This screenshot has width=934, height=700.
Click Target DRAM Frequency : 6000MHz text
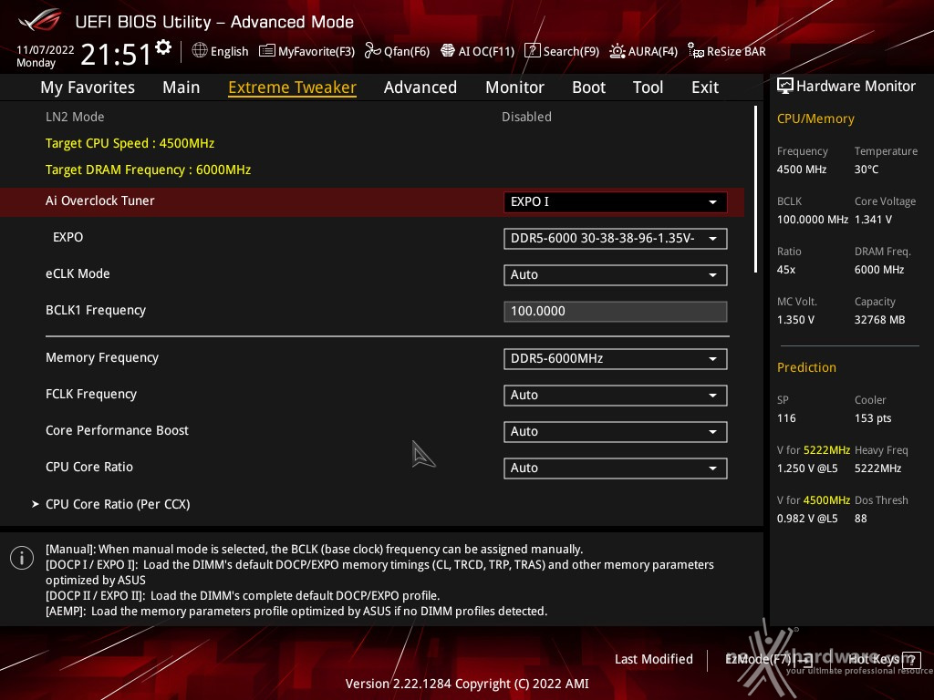pyautogui.click(x=149, y=170)
